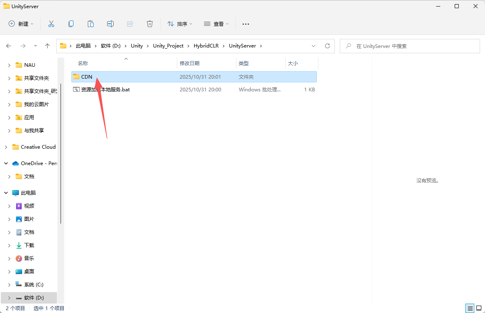The height and width of the screenshot is (313, 485).
Task: Click the bat file icon
Action: [x=76, y=90]
